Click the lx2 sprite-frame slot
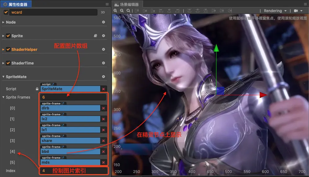 click(x=70, y=119)
